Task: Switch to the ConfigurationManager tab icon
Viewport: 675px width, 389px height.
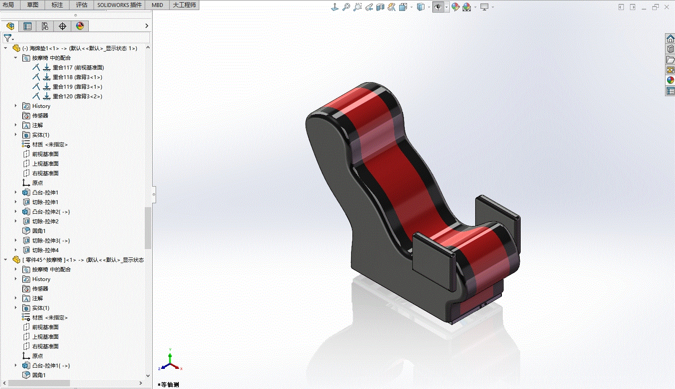Action: click(45, 26)
